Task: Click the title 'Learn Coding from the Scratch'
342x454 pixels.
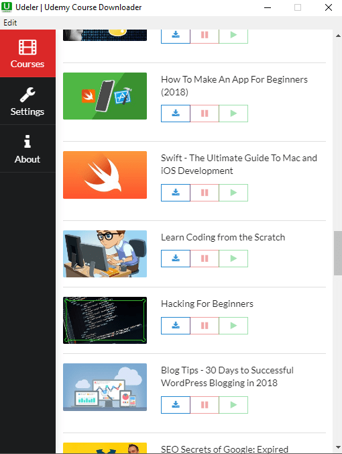Action: 223,238
